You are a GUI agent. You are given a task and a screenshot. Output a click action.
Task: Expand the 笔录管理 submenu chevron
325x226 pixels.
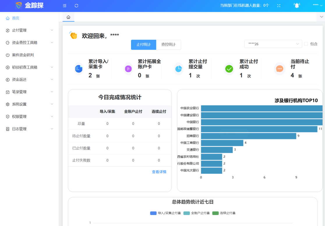(52, 92)
